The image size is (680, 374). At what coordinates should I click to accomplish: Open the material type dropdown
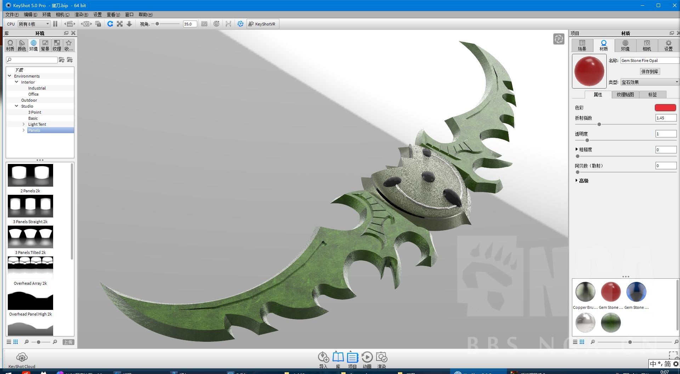point(650,82)
